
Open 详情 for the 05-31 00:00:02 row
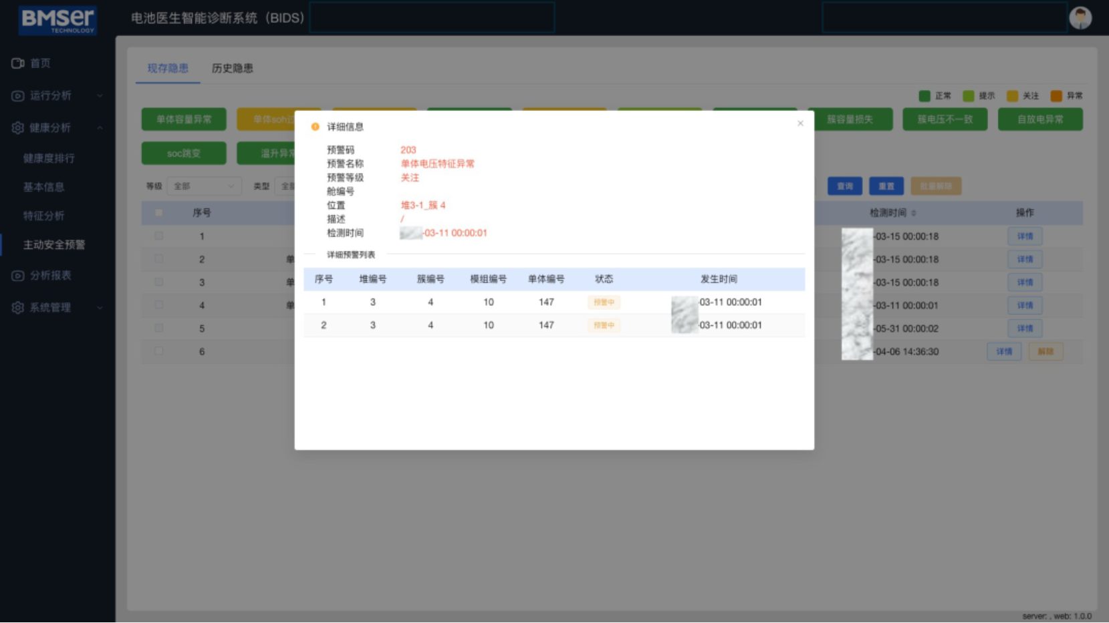tap(1025, 329)
